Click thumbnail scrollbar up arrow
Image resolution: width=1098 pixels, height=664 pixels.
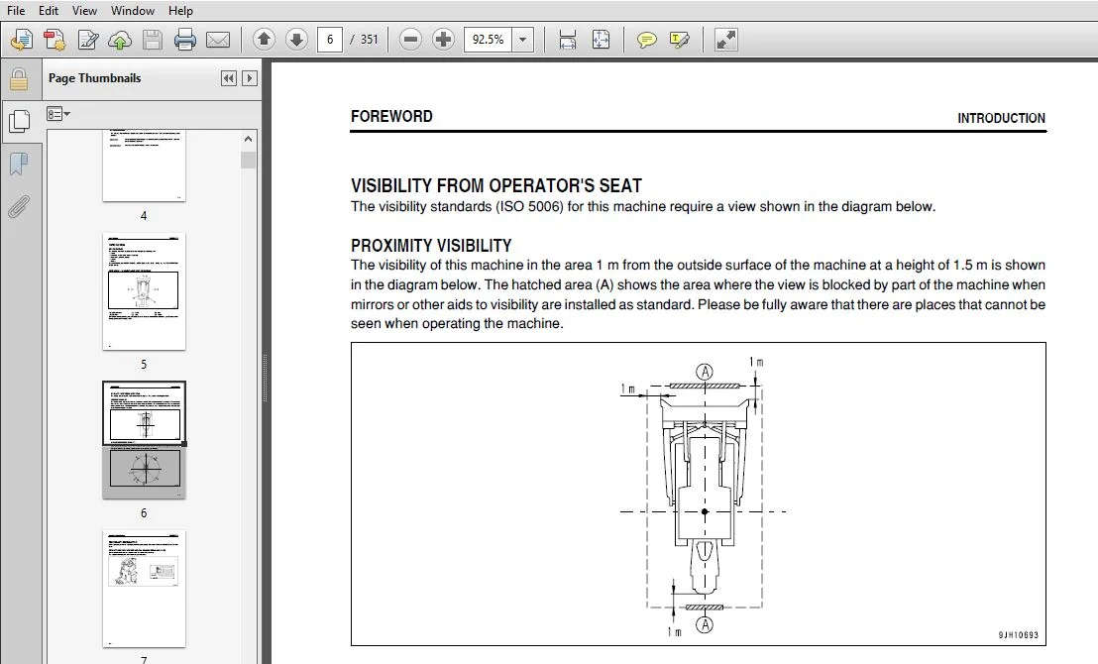248,139
